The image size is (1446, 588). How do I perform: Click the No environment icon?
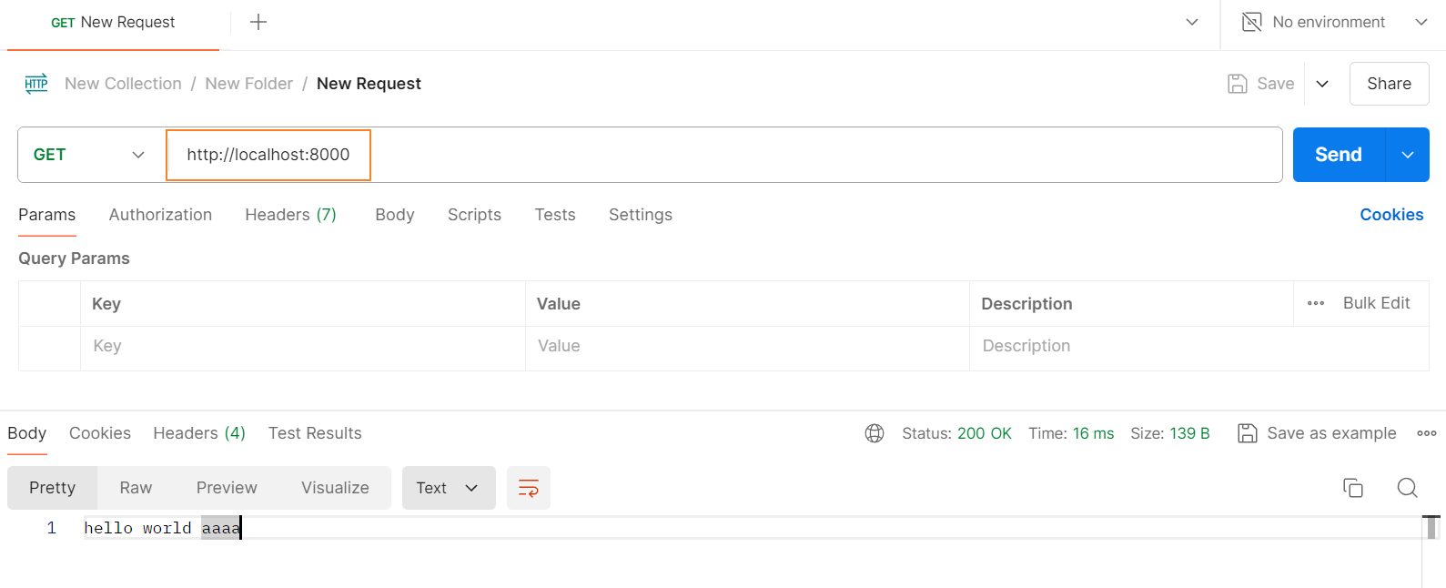1252,22
